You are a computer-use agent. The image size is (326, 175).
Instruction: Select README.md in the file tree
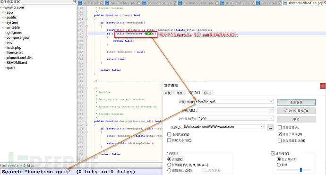17,62
